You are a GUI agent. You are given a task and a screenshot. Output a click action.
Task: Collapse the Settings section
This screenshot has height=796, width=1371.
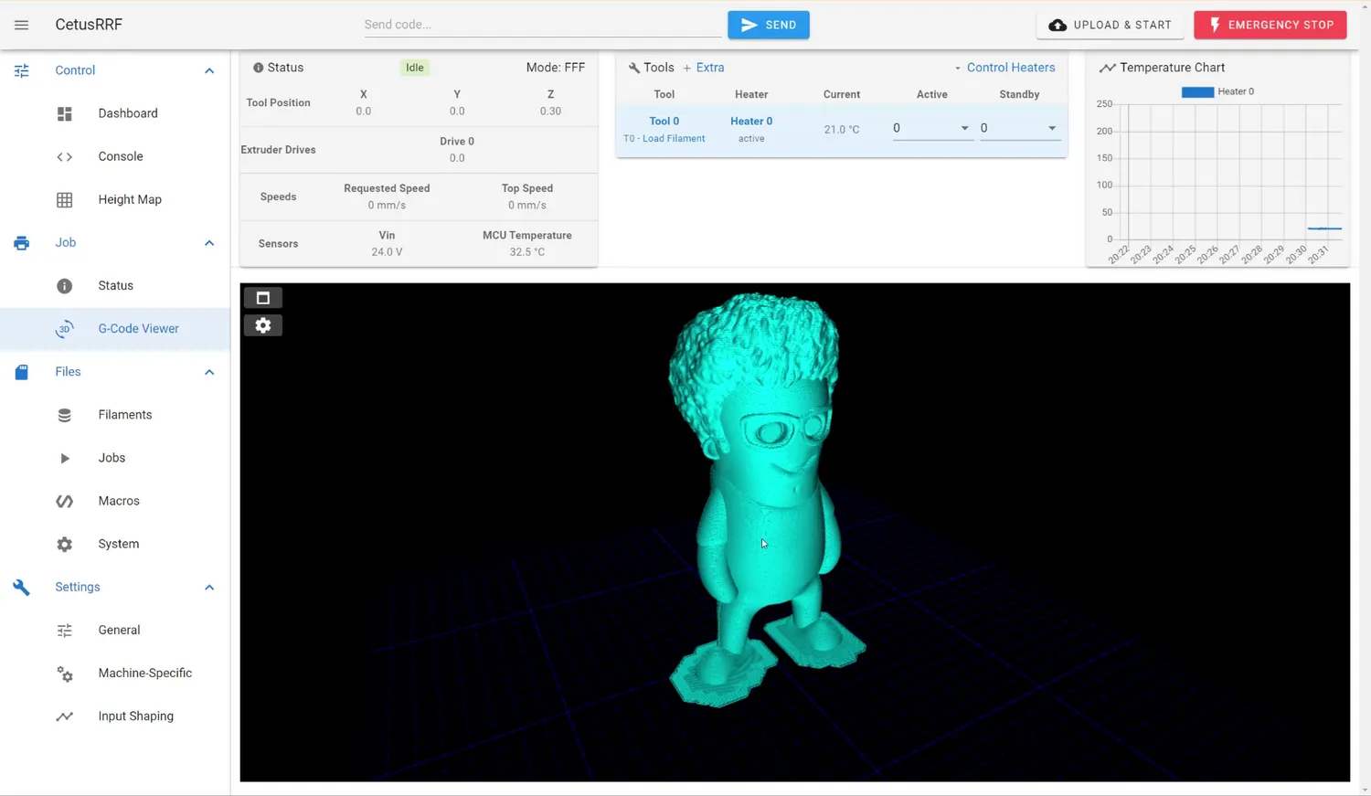click(x=209, y=587)
